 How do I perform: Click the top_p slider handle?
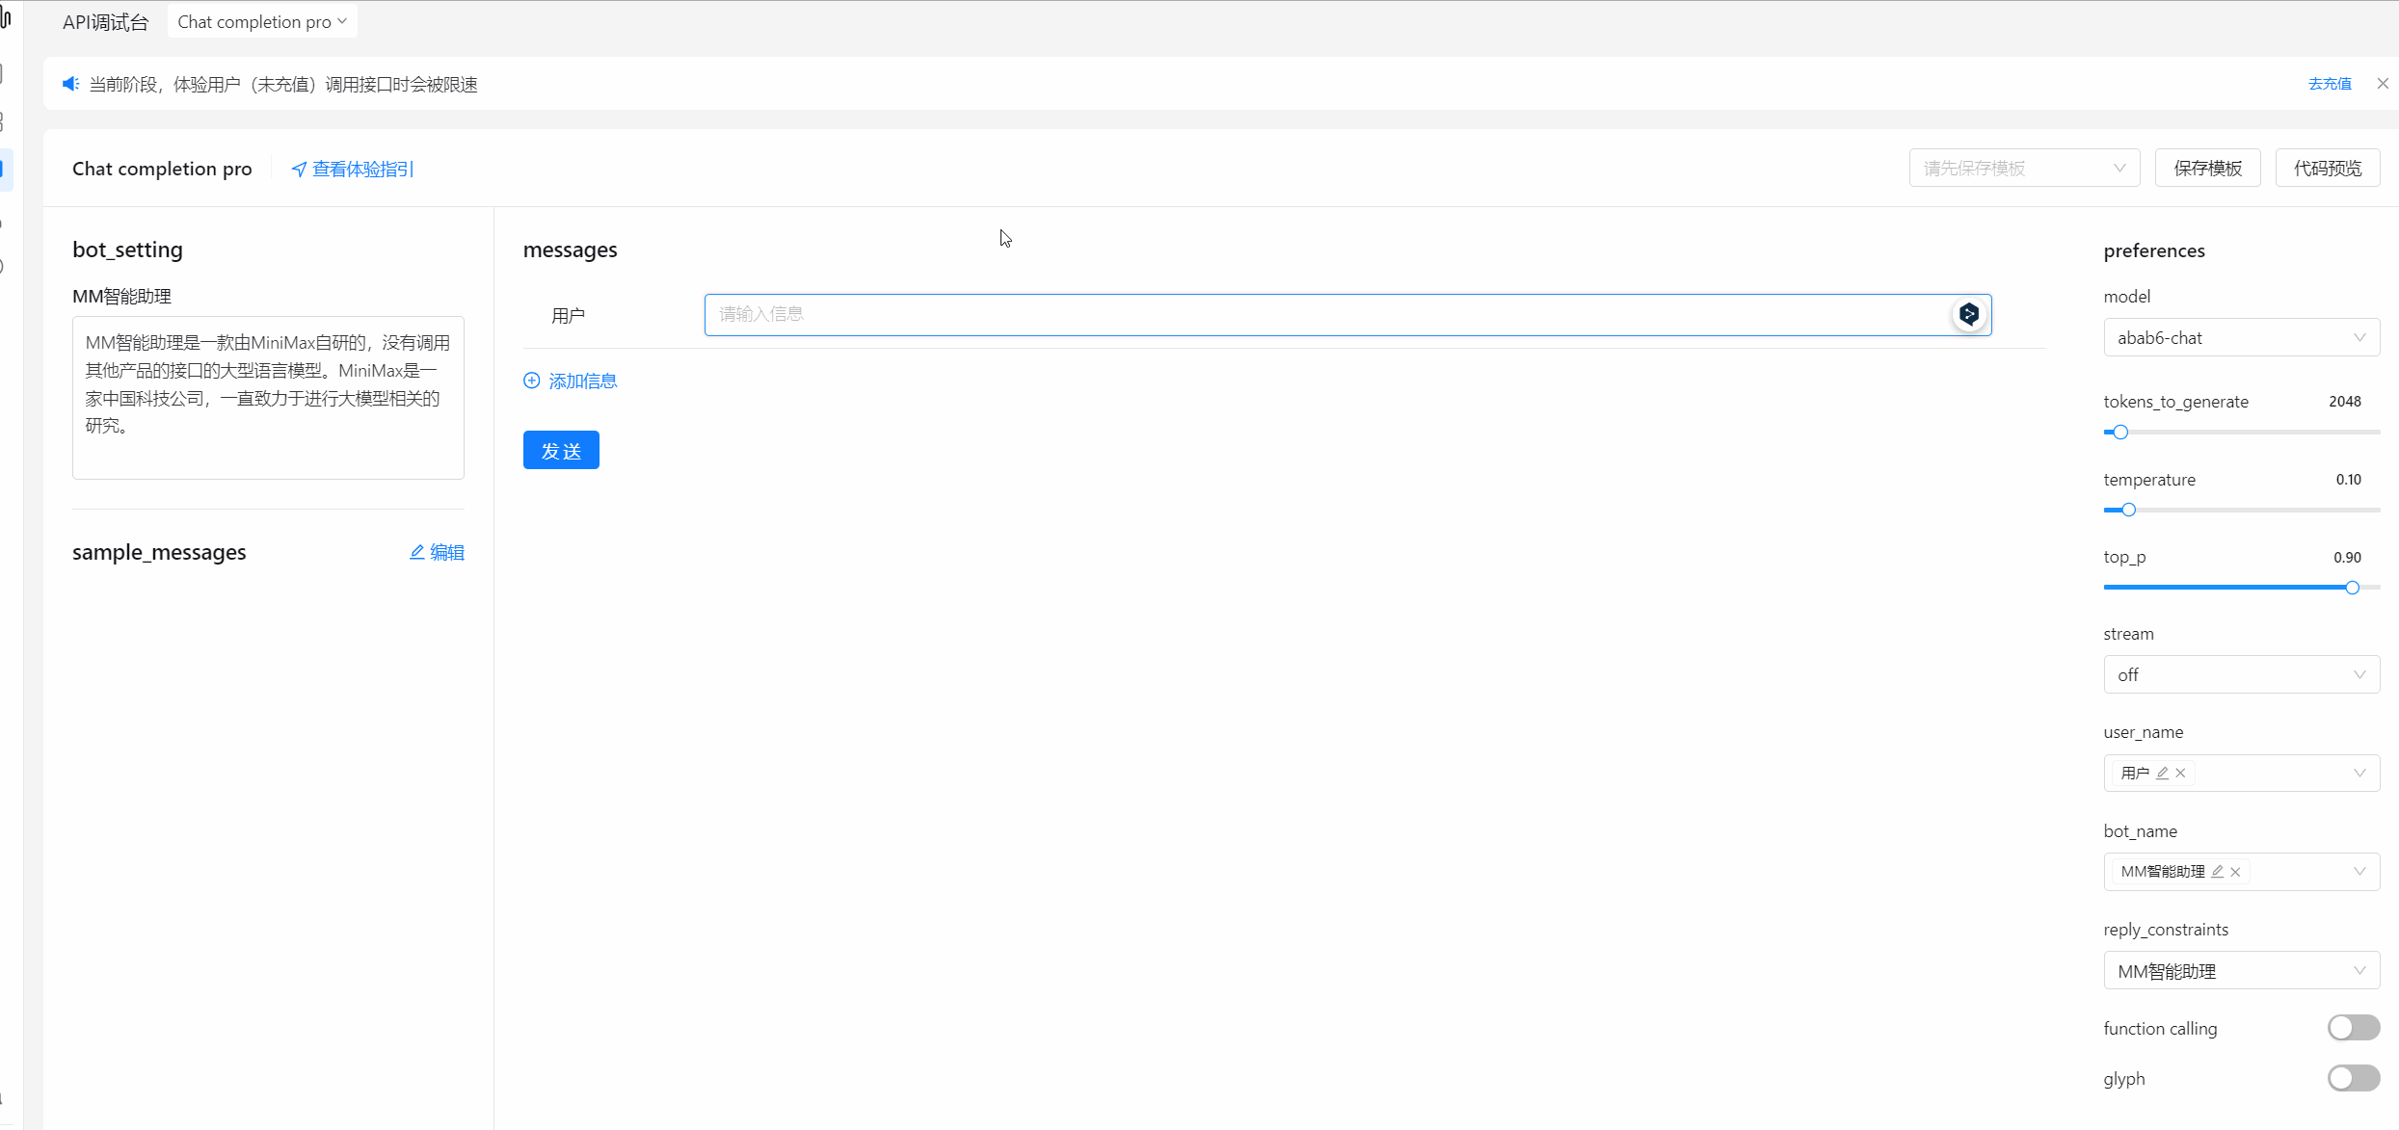tap(2353, 587)
